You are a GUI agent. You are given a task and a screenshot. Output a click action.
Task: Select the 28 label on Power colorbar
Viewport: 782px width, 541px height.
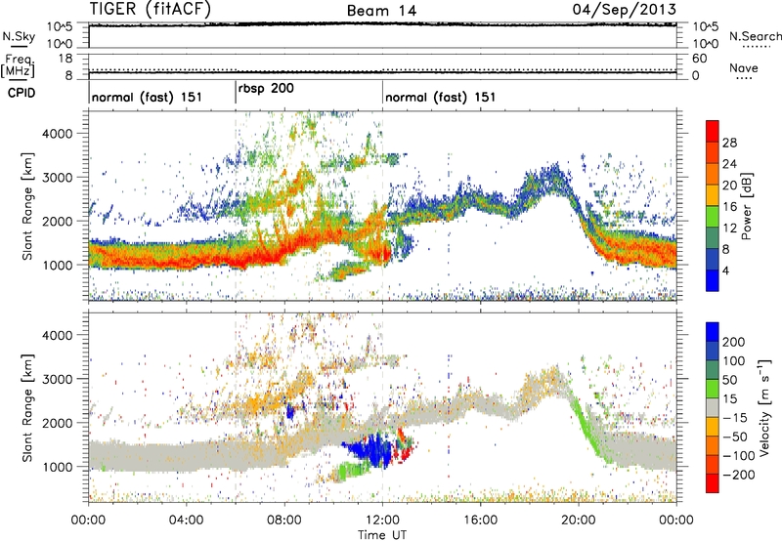point(729,143)
